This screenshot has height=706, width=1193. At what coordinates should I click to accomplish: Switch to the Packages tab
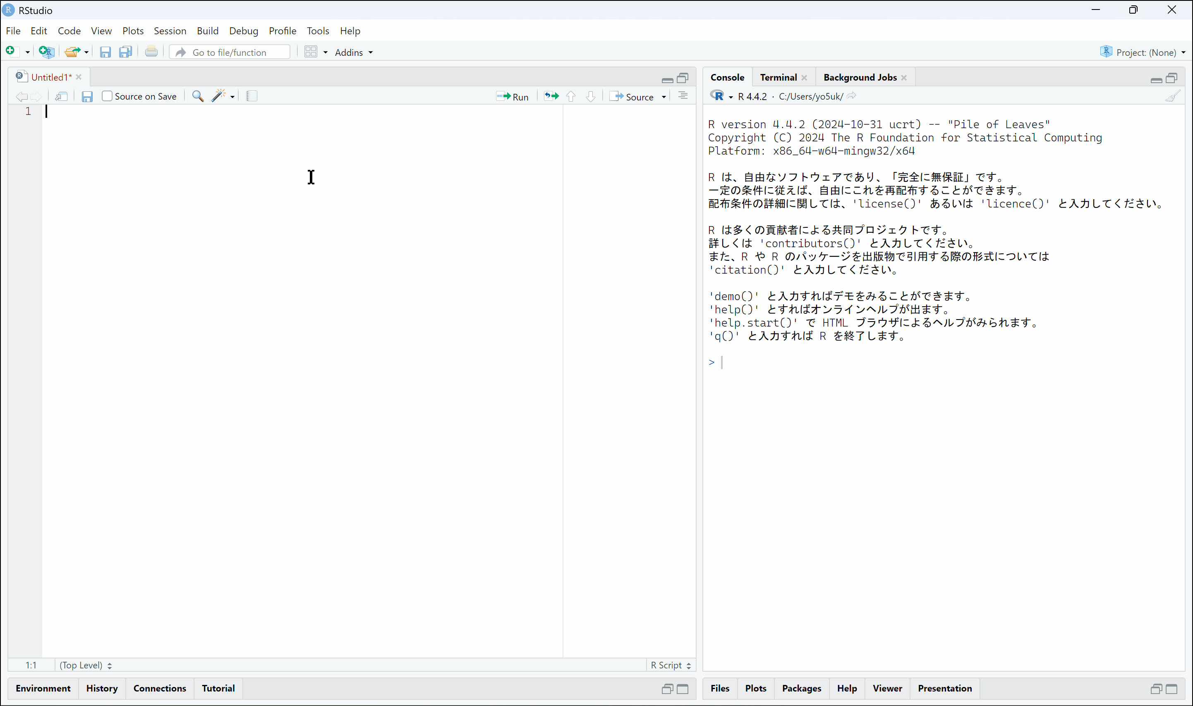(801, 688)
